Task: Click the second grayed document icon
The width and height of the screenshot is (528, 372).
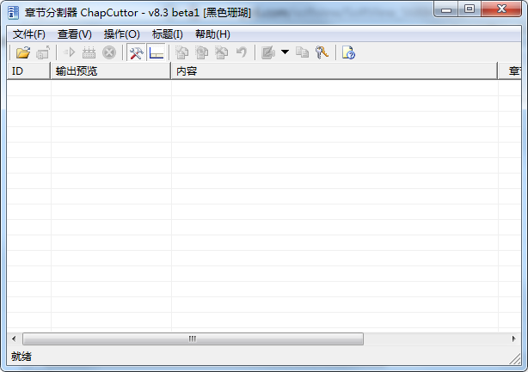Action: 202,52
